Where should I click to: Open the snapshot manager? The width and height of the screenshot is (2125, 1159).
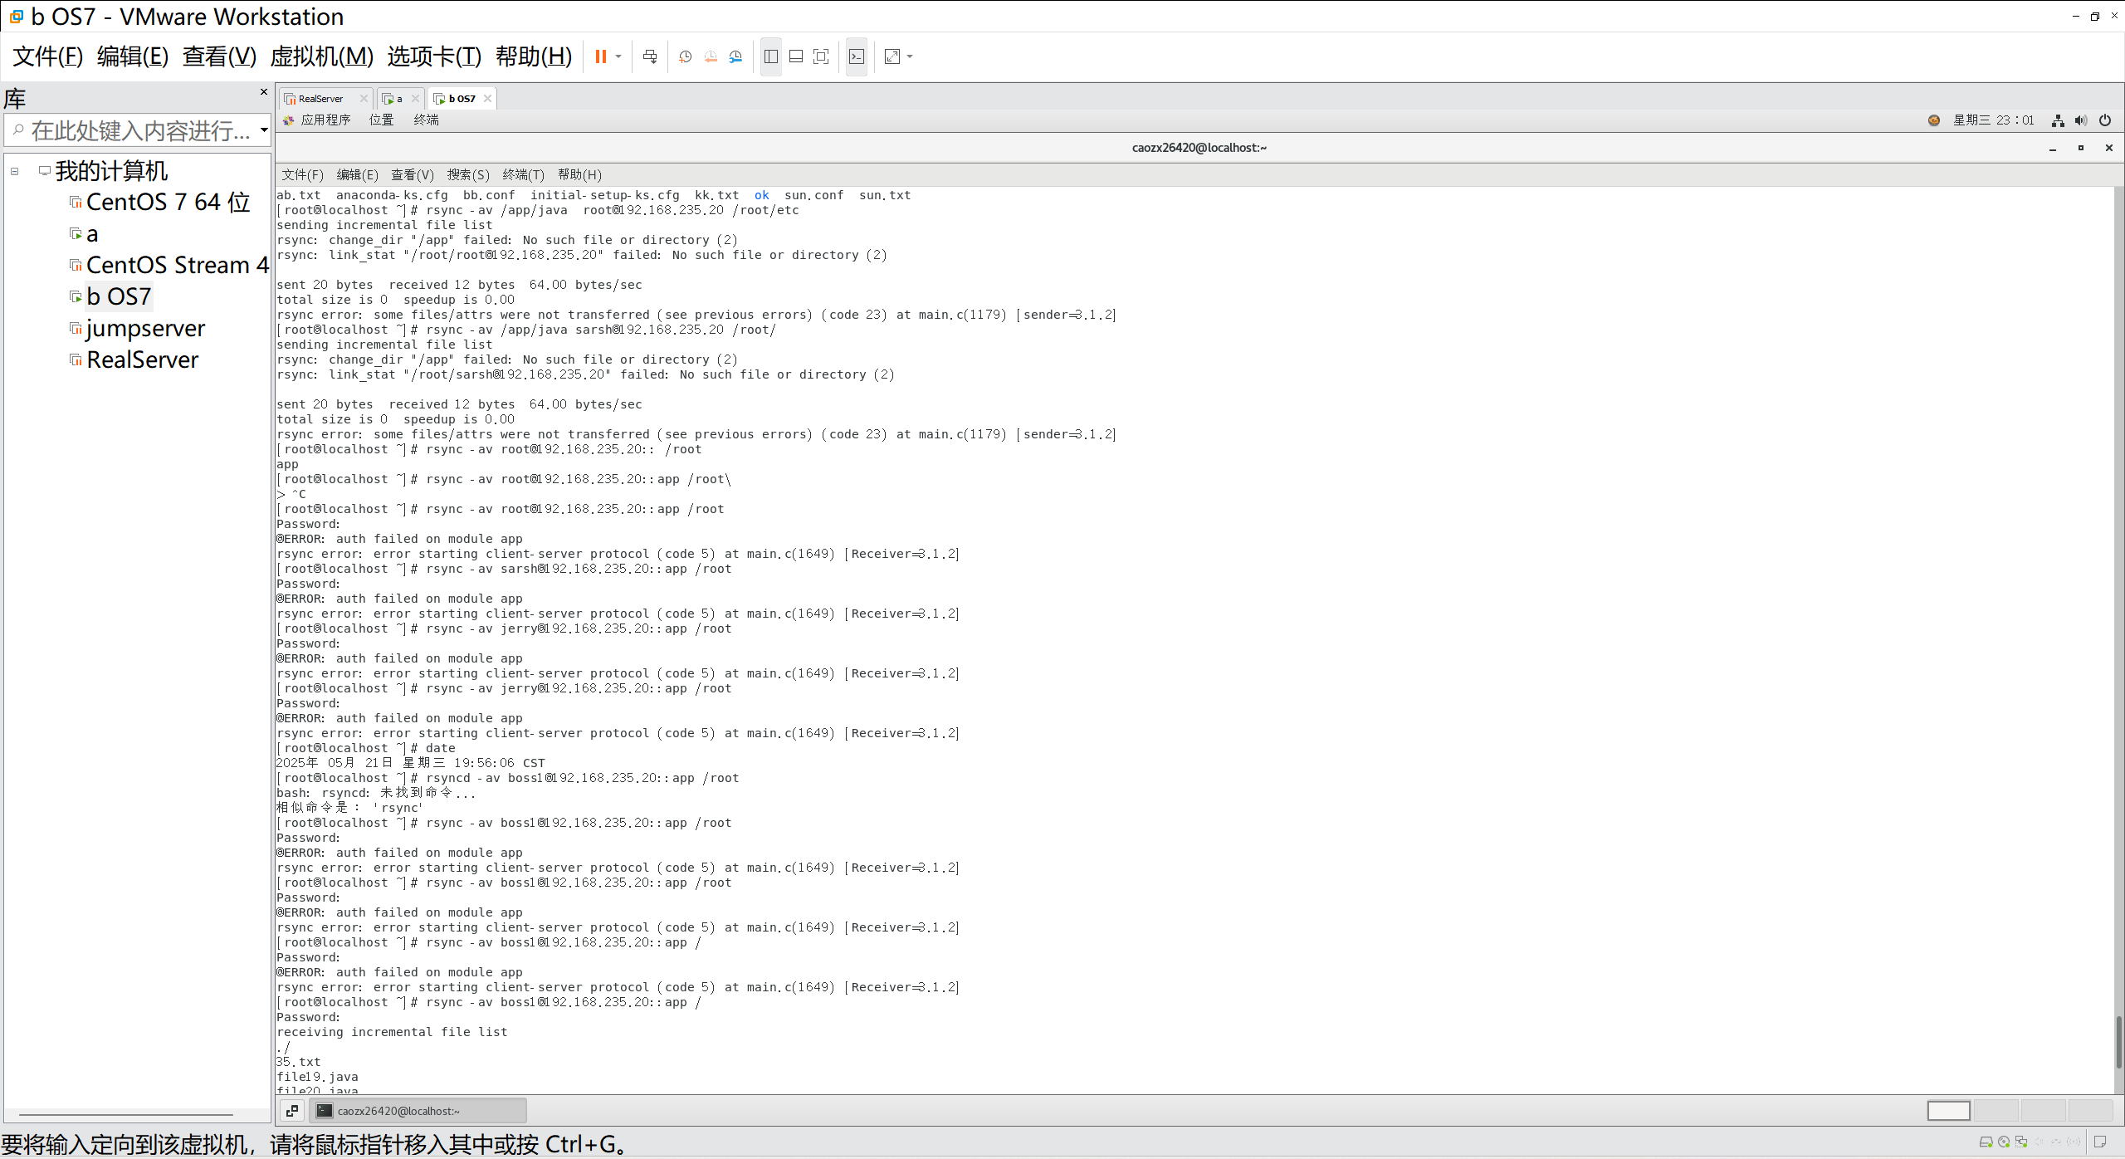736,56
